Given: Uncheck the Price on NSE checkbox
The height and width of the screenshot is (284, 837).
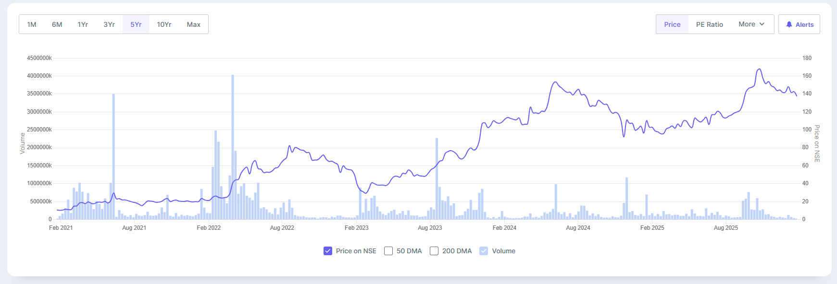Looking at the screenshot, I should (328, 251).
